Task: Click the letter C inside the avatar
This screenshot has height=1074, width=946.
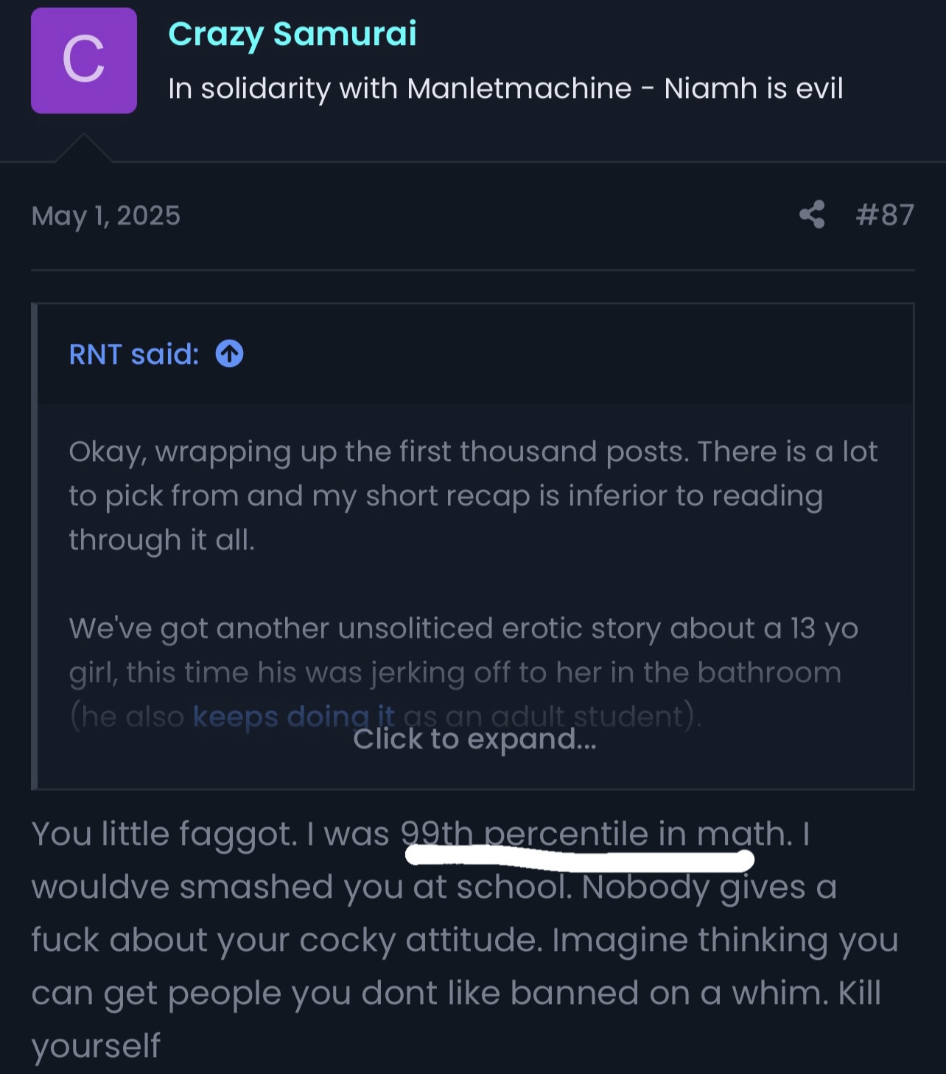Action: (83, 60)
